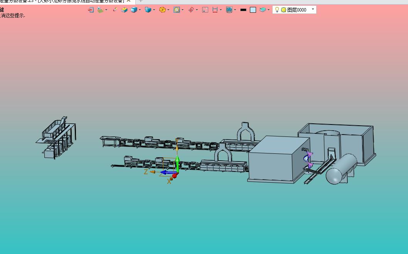The width and height of the screenshot is (408, 254).
Task: Open dropdown beside framed yellow object icon
Action: click(182, 10)
